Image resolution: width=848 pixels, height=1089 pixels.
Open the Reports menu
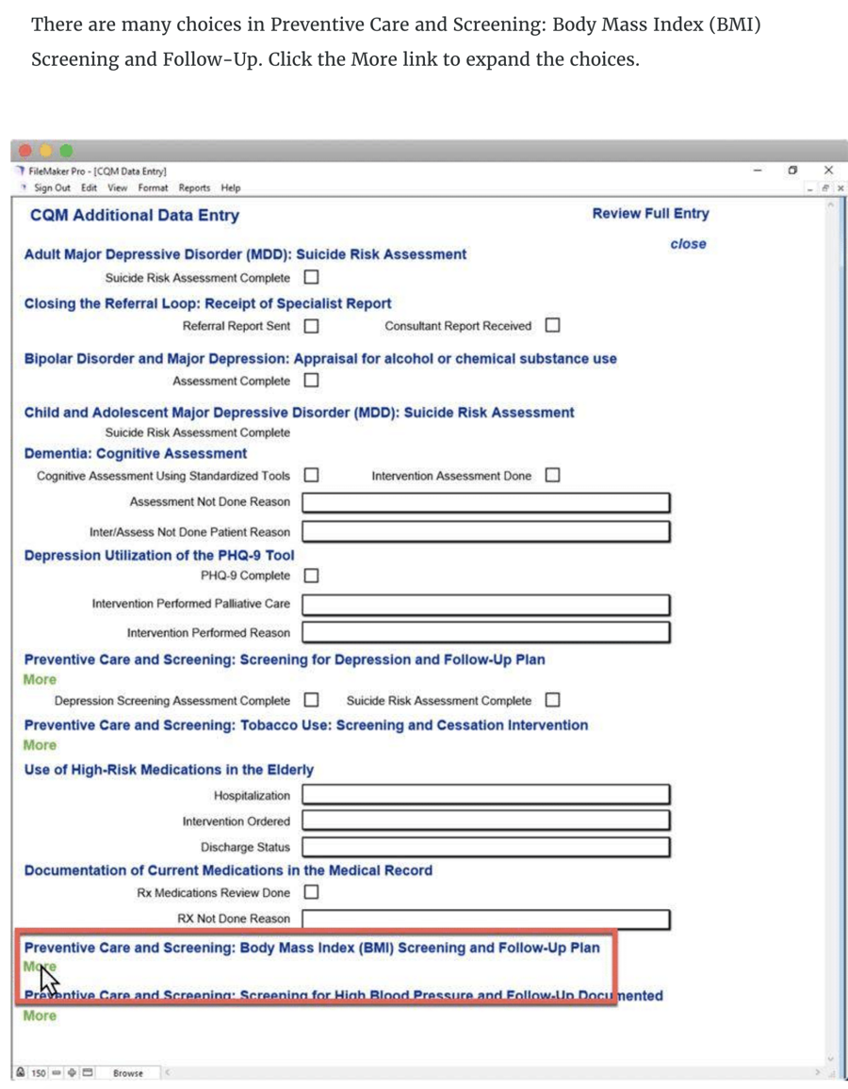coord(194,187)
